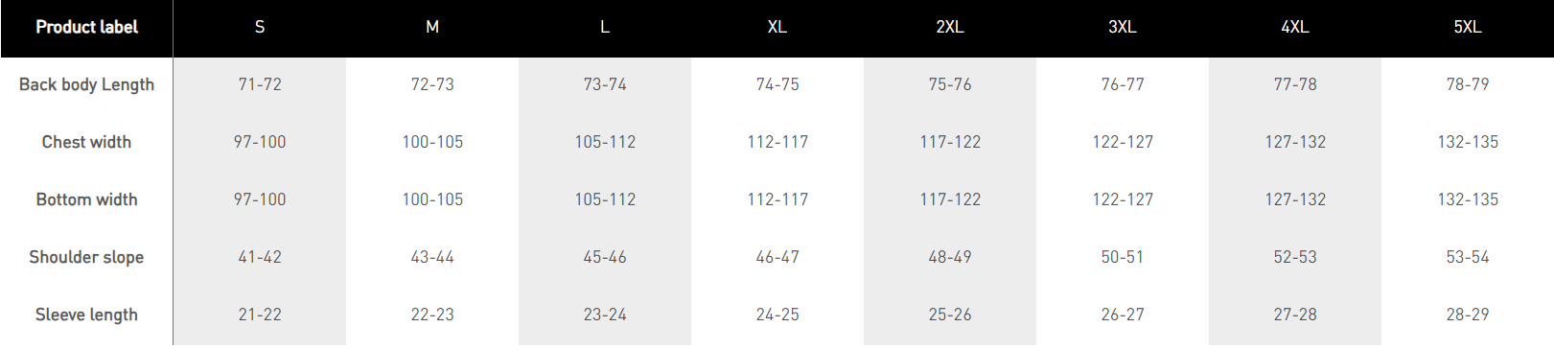
Task: Select the M size column header
Action: (x=432, y=27)
